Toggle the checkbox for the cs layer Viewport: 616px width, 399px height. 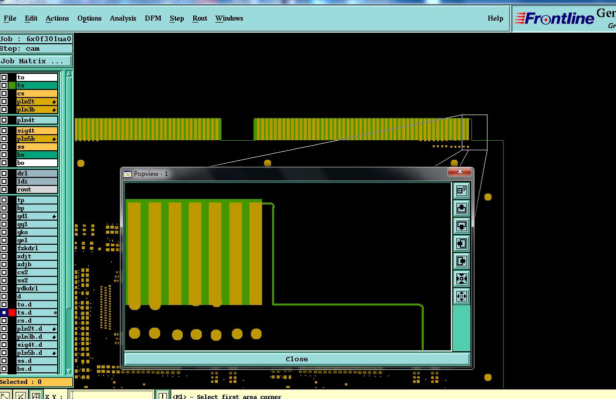pos(4,93)
